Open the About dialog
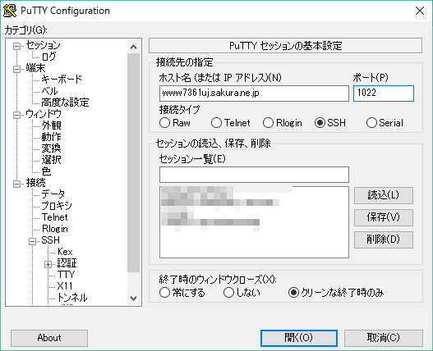Image resolution: width=433 pixels, height=351 pixels. click(x=49, y=338)
